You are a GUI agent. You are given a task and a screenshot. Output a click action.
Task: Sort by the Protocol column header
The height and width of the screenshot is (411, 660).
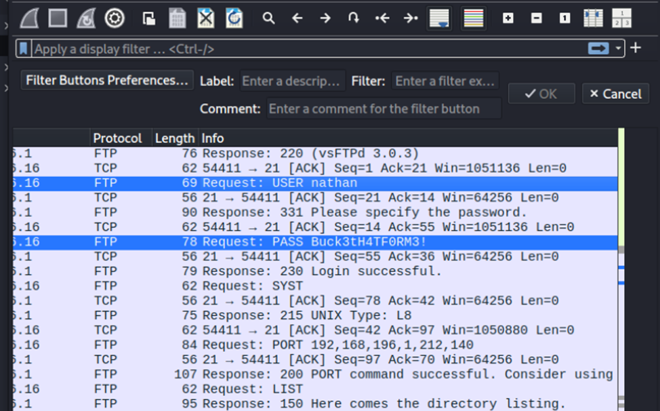click(x=121, y=138)
